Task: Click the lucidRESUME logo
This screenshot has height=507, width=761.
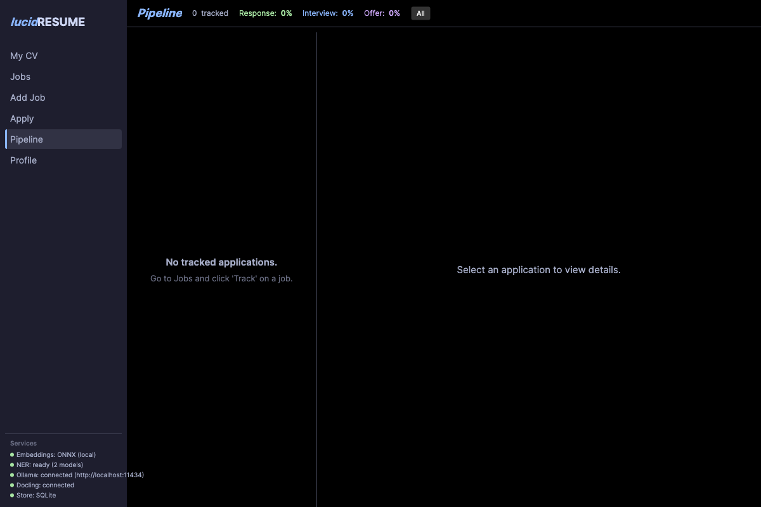Action: (x=48, y=22)
